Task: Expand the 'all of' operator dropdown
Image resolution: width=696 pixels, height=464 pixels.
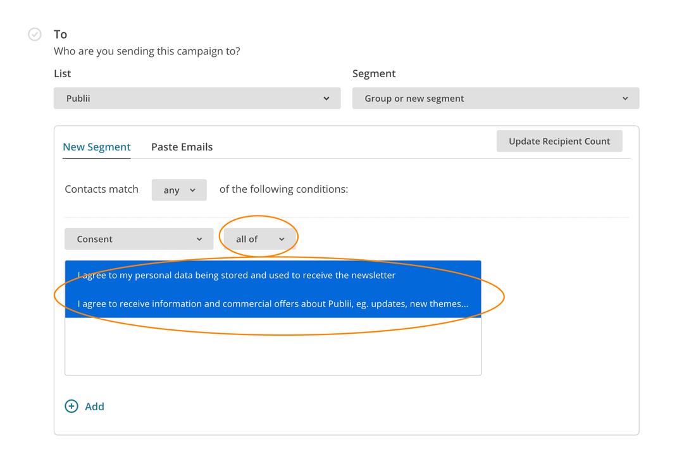Action: pos(259,240)
